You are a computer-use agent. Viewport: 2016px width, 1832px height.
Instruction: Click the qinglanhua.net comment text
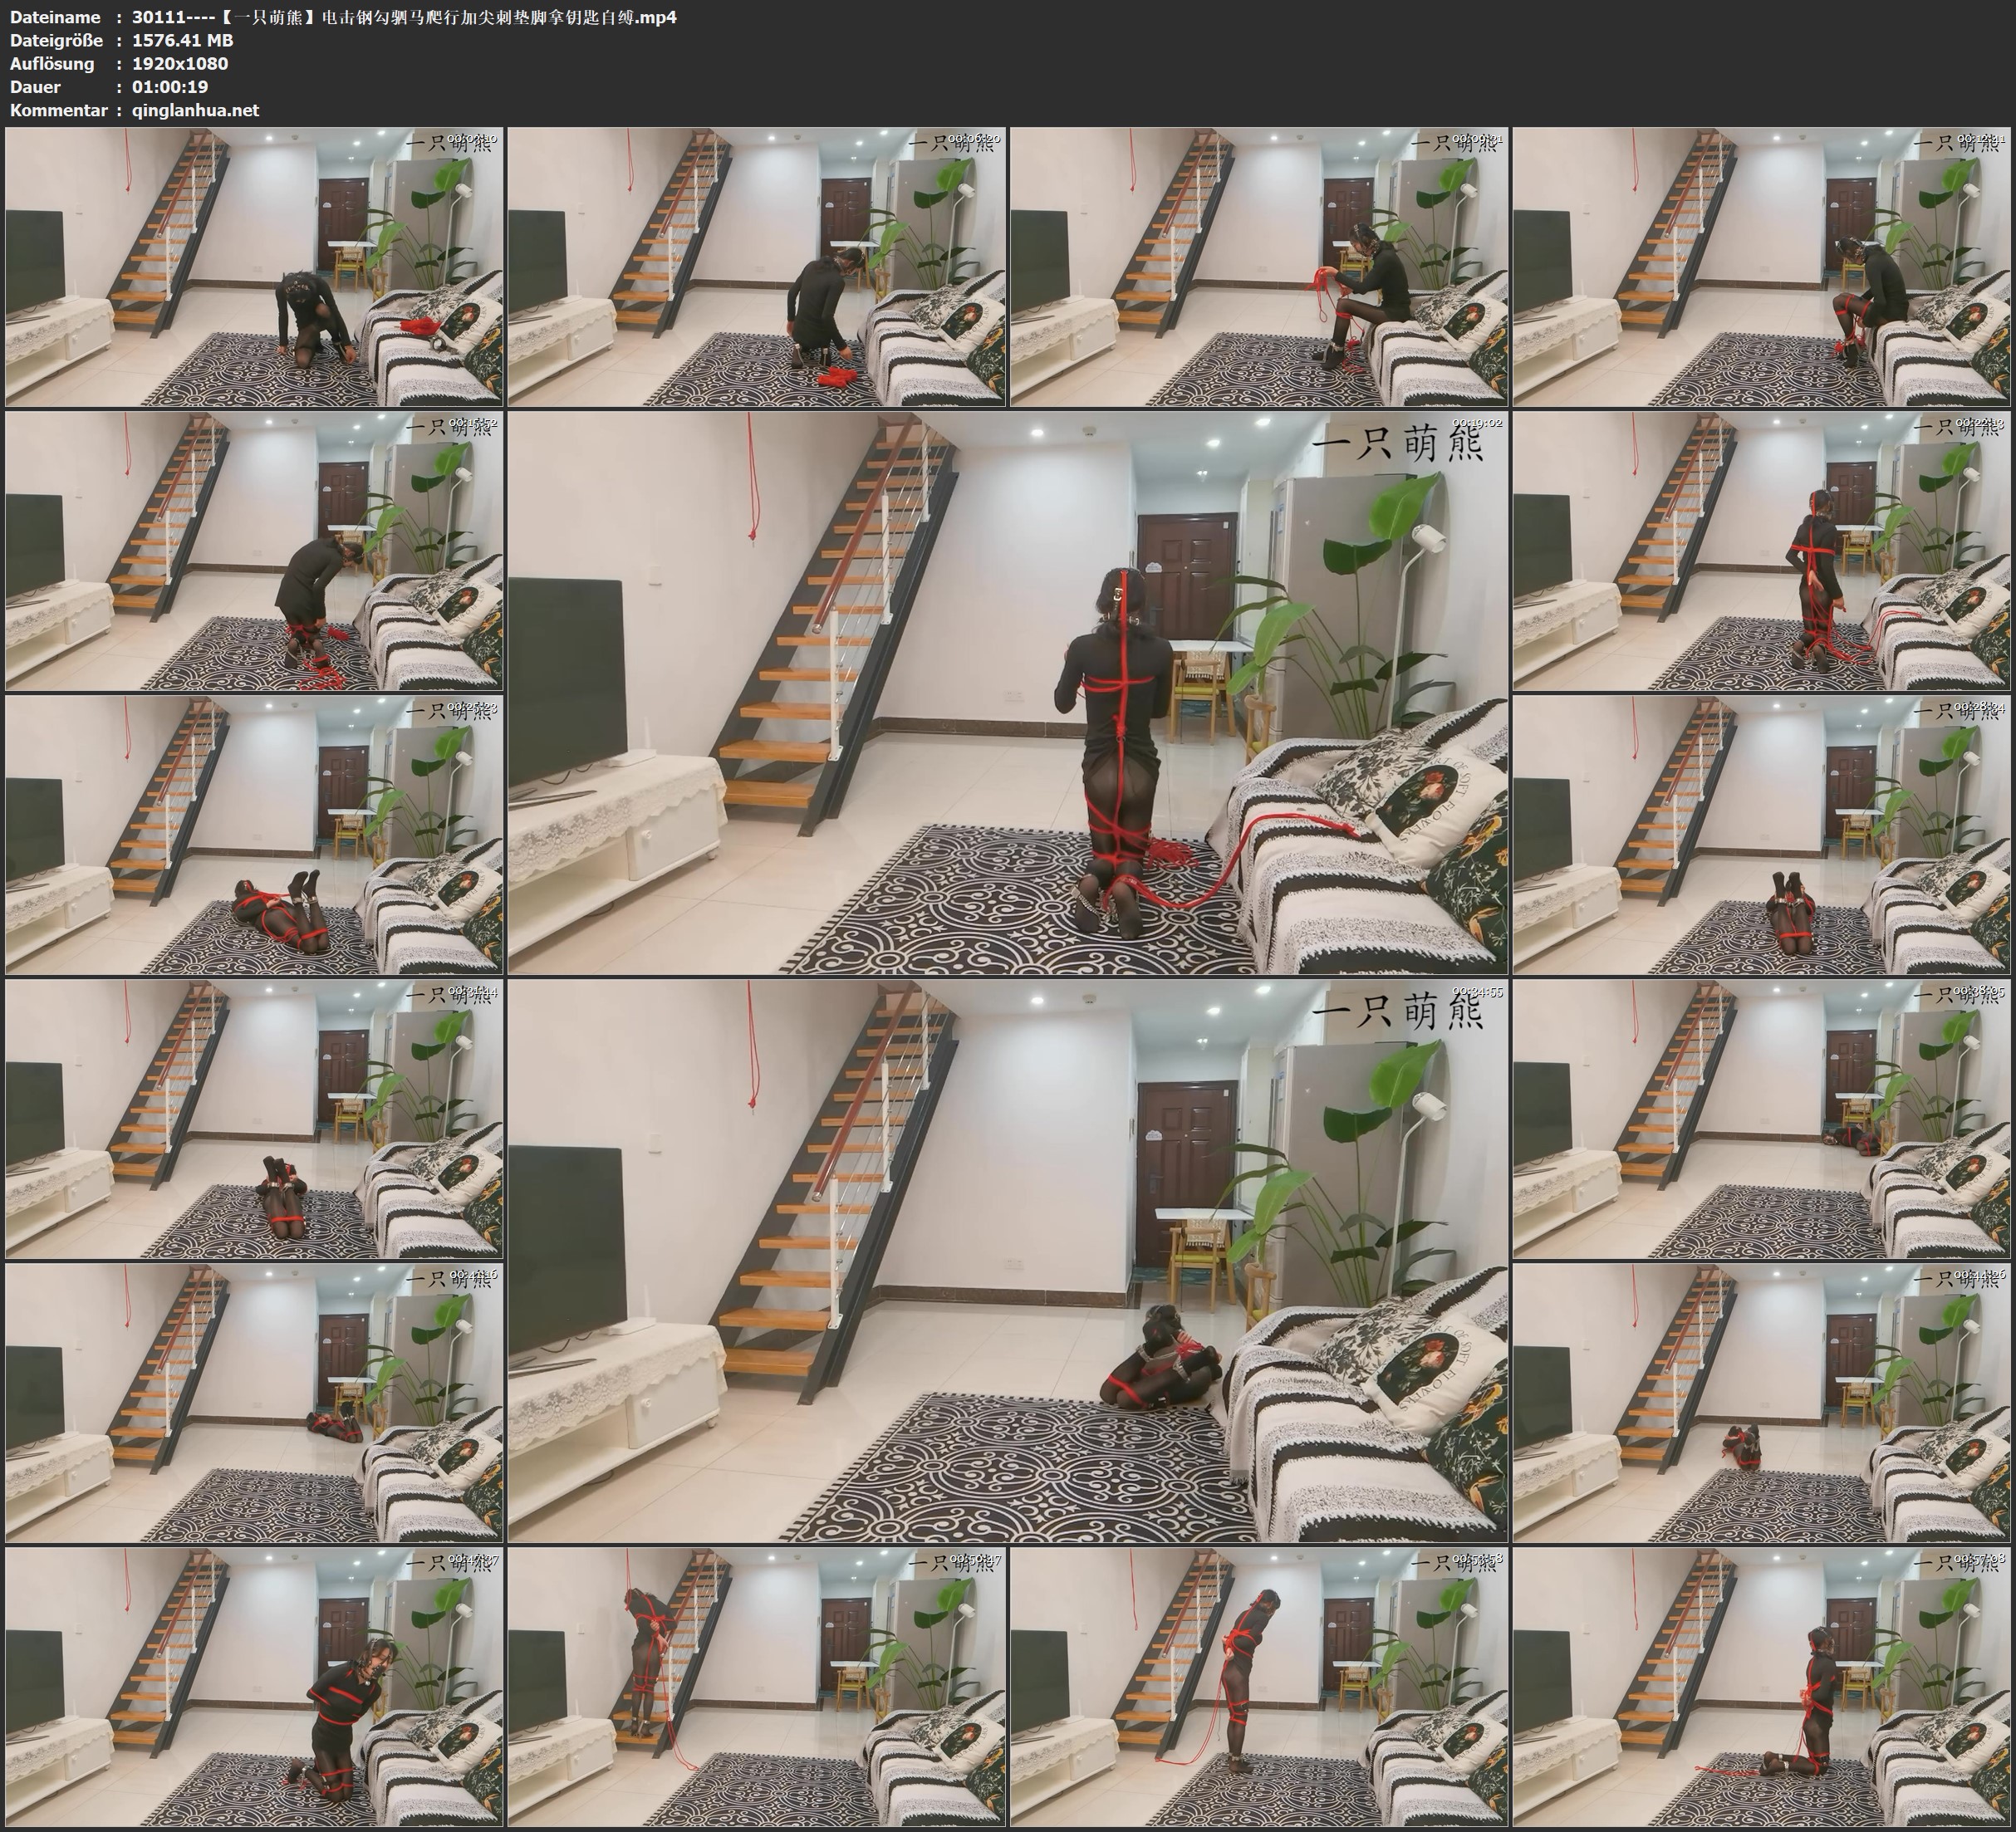(x=195, y=111)
